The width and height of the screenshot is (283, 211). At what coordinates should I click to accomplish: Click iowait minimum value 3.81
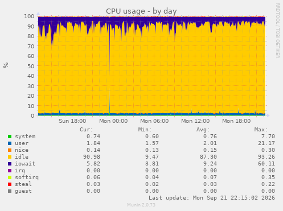[152, 164]
